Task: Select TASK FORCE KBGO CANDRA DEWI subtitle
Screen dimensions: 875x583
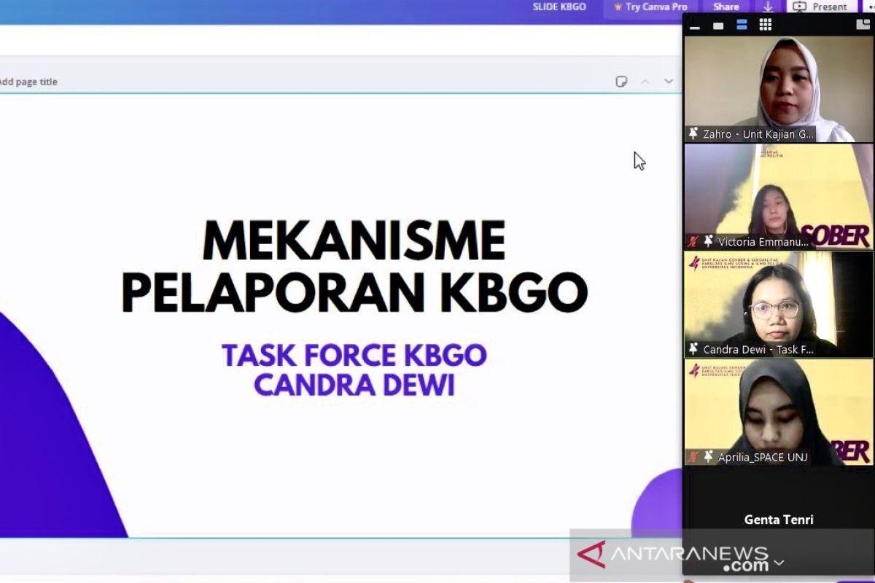Action: (354, 370)
